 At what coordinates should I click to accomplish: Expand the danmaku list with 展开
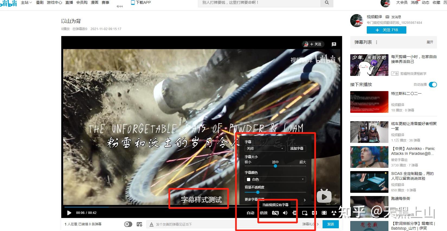[x=430, y=42]
